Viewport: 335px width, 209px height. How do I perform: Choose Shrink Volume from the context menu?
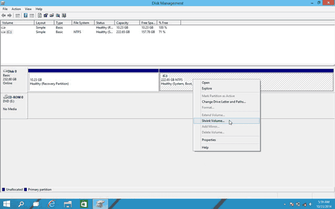(227, 121)
